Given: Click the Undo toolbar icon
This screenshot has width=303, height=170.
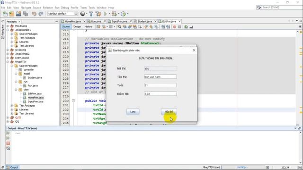Looking at the screenshot, I should [x=34, y=14].
